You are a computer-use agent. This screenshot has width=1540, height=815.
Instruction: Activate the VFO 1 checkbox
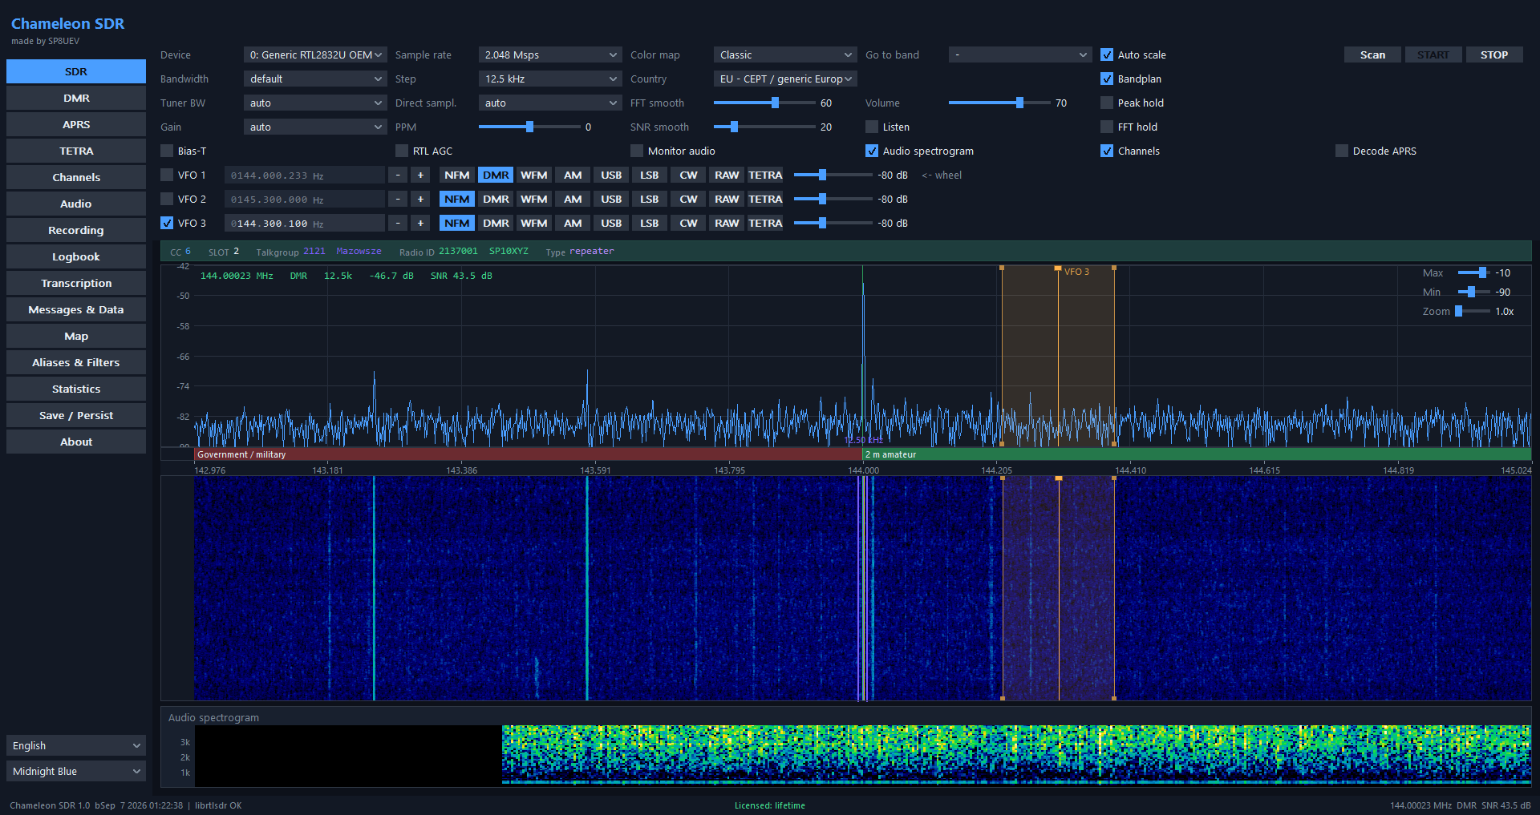tap(167, 175)
